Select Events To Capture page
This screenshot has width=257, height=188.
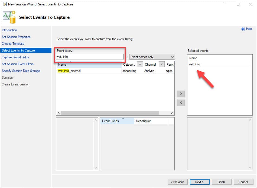coord(26,50)
